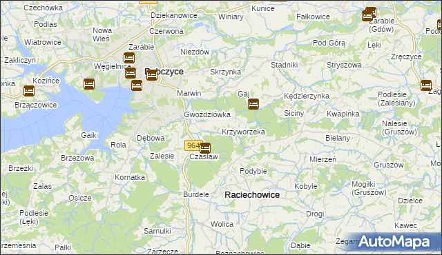The width and height of the screenshot is (442, 255).
Task: Click the Bielany village label
Action: 338,138
